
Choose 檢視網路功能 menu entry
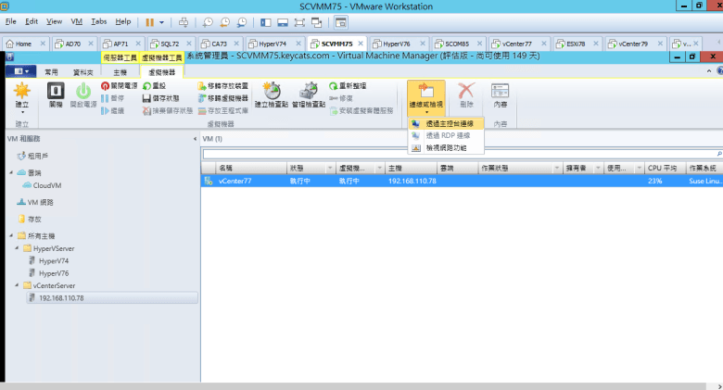(446, 147)
